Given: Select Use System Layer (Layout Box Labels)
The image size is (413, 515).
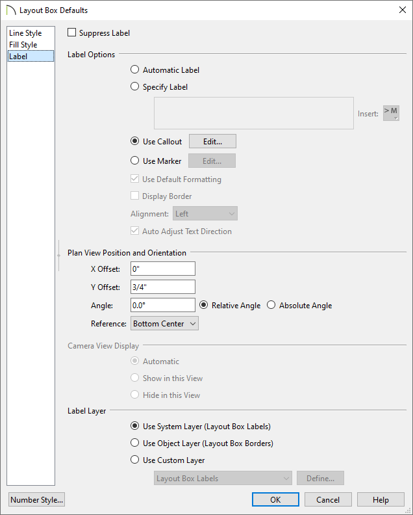Looking at the screenshot, I should 135,426.
